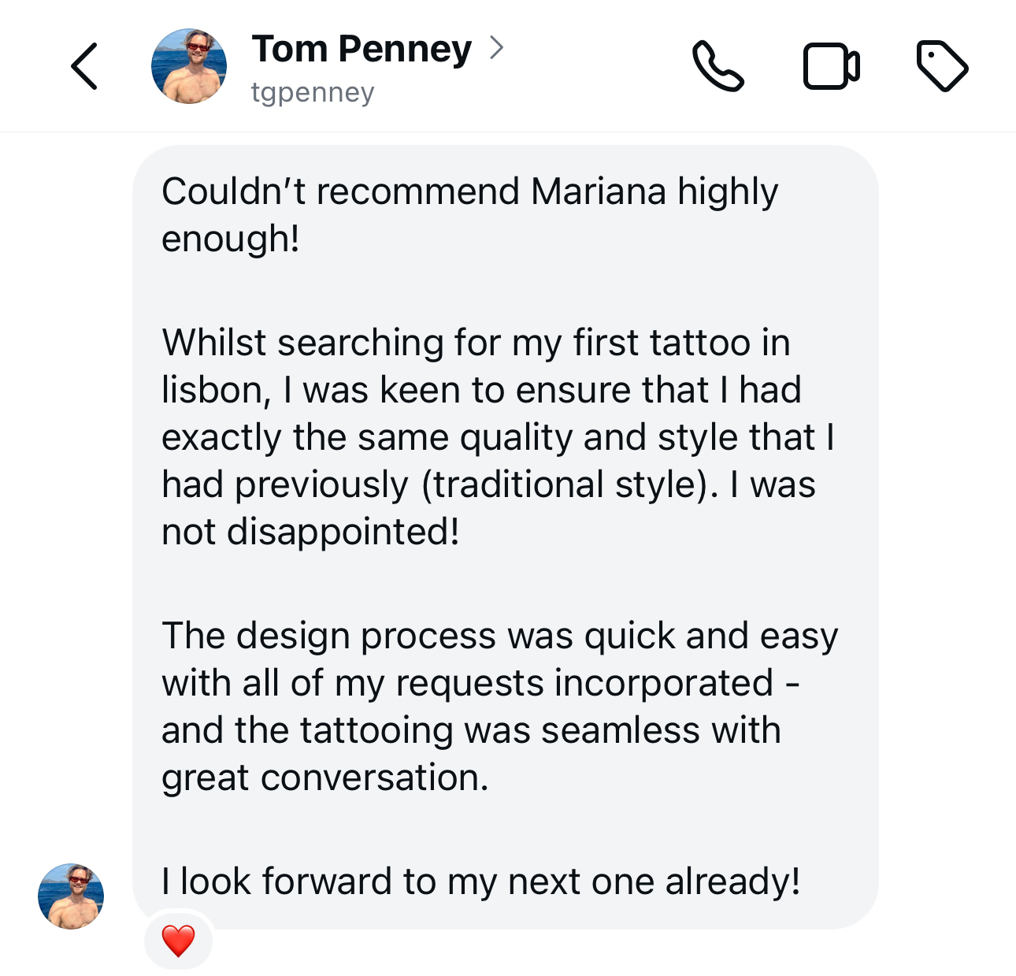Click the small avatar beside the message

(71, 896)
